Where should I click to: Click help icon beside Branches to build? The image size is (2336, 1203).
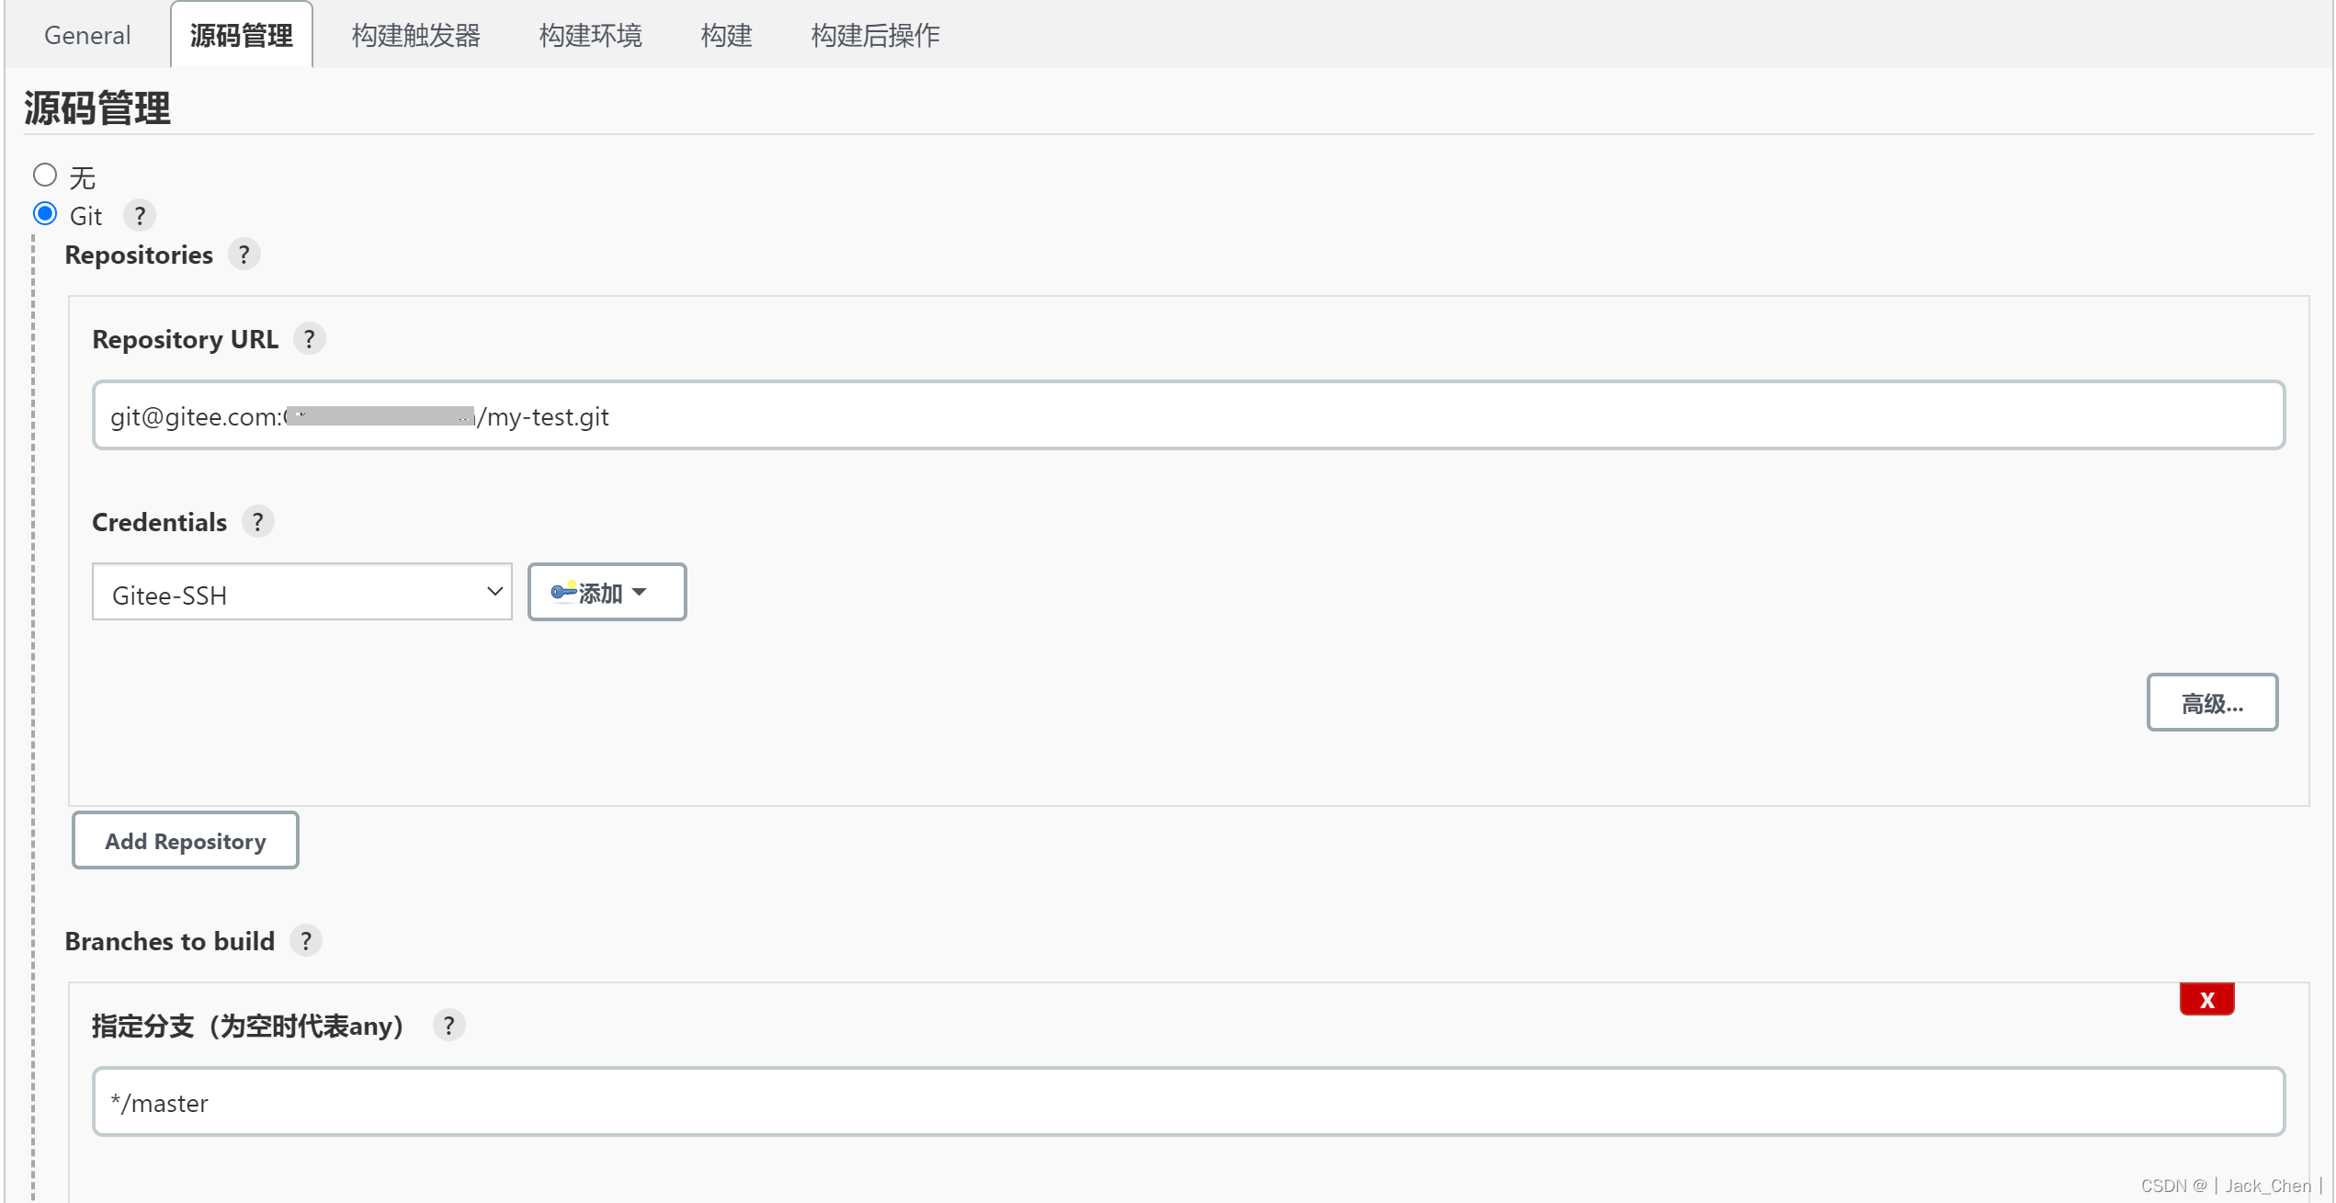[305, 941]
